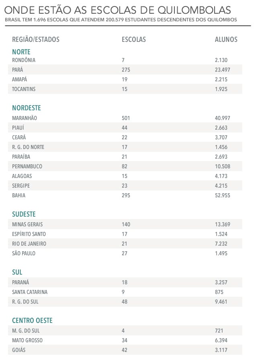
Task: Select the PERNAMBUCO row label
Action: 27,166
